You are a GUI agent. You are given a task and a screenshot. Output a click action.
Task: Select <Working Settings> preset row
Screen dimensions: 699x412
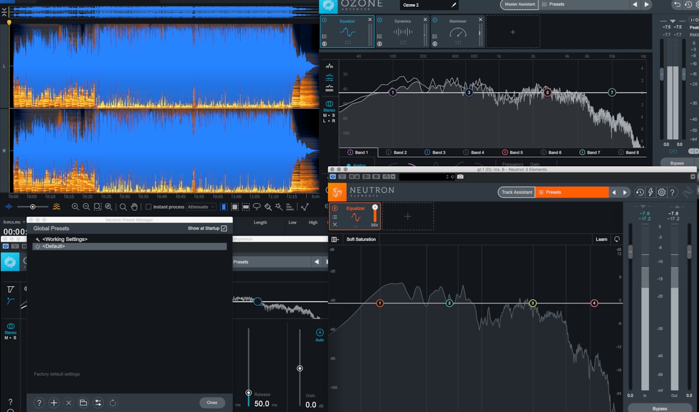(x=129, y=239)
